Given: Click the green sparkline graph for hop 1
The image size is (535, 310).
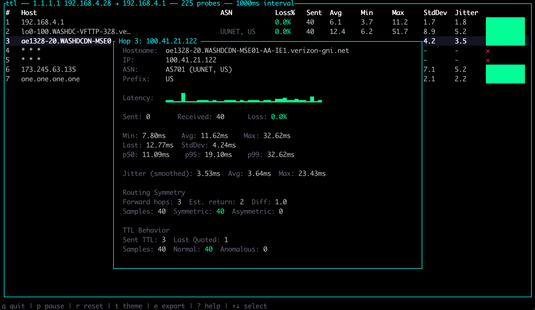Looking at the screenshot, I should pyautogui.click(x=505, y=22).
